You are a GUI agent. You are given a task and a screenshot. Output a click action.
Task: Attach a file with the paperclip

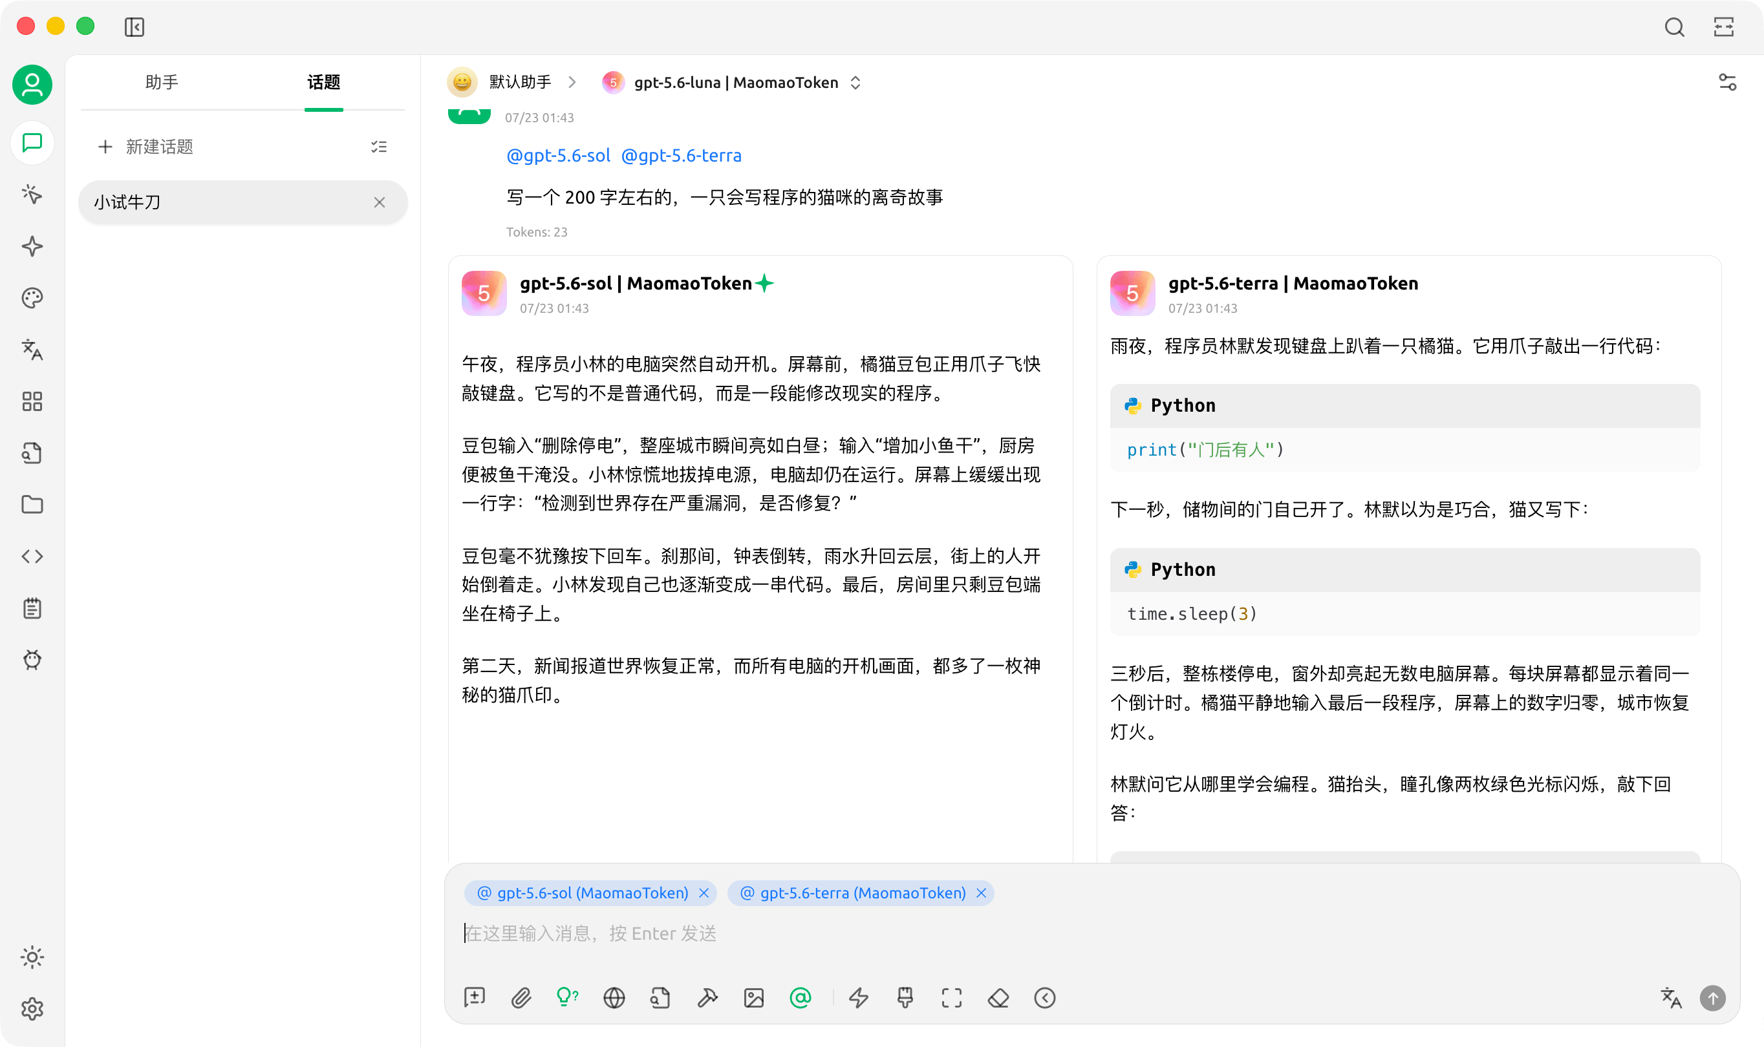521,998
